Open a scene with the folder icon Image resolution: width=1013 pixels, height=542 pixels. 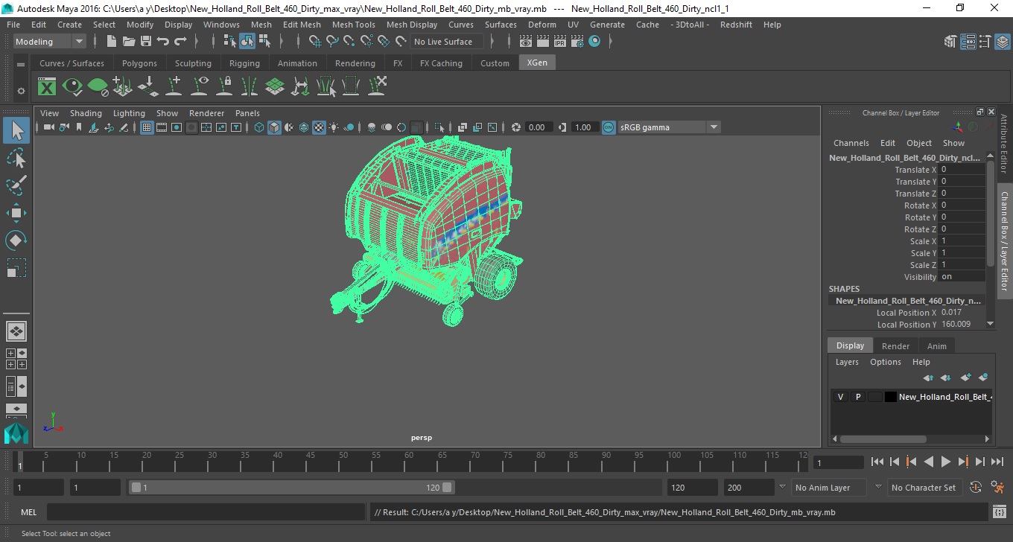pos(129,42)
